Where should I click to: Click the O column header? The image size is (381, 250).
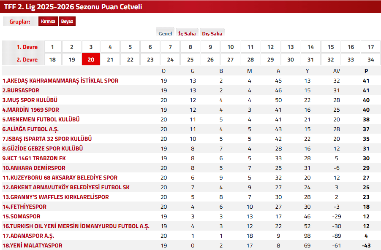(x=164, y=71)
